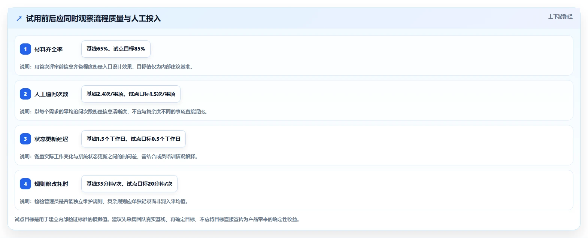Click the arrow icon beside the header title
The width and height of the screenshot is (588, 238).
19,18
